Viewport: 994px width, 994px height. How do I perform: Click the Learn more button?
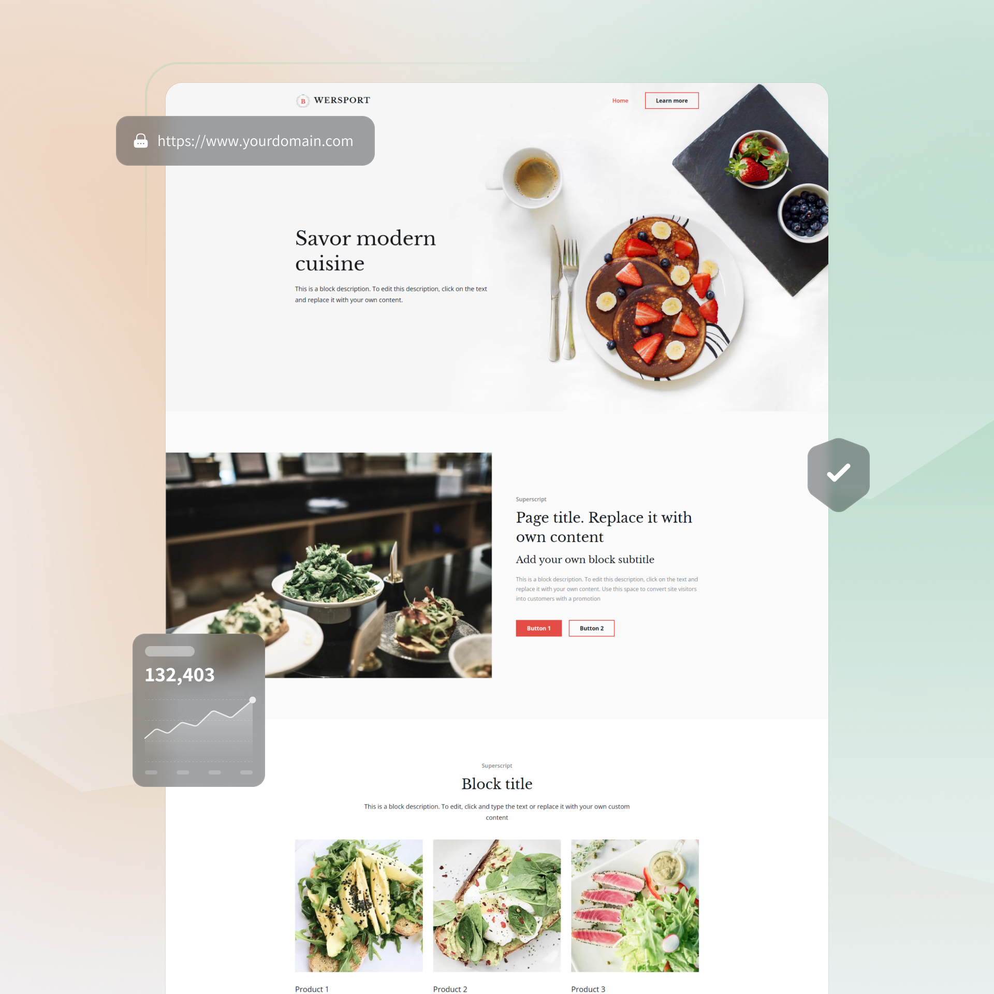pos(671,100)
